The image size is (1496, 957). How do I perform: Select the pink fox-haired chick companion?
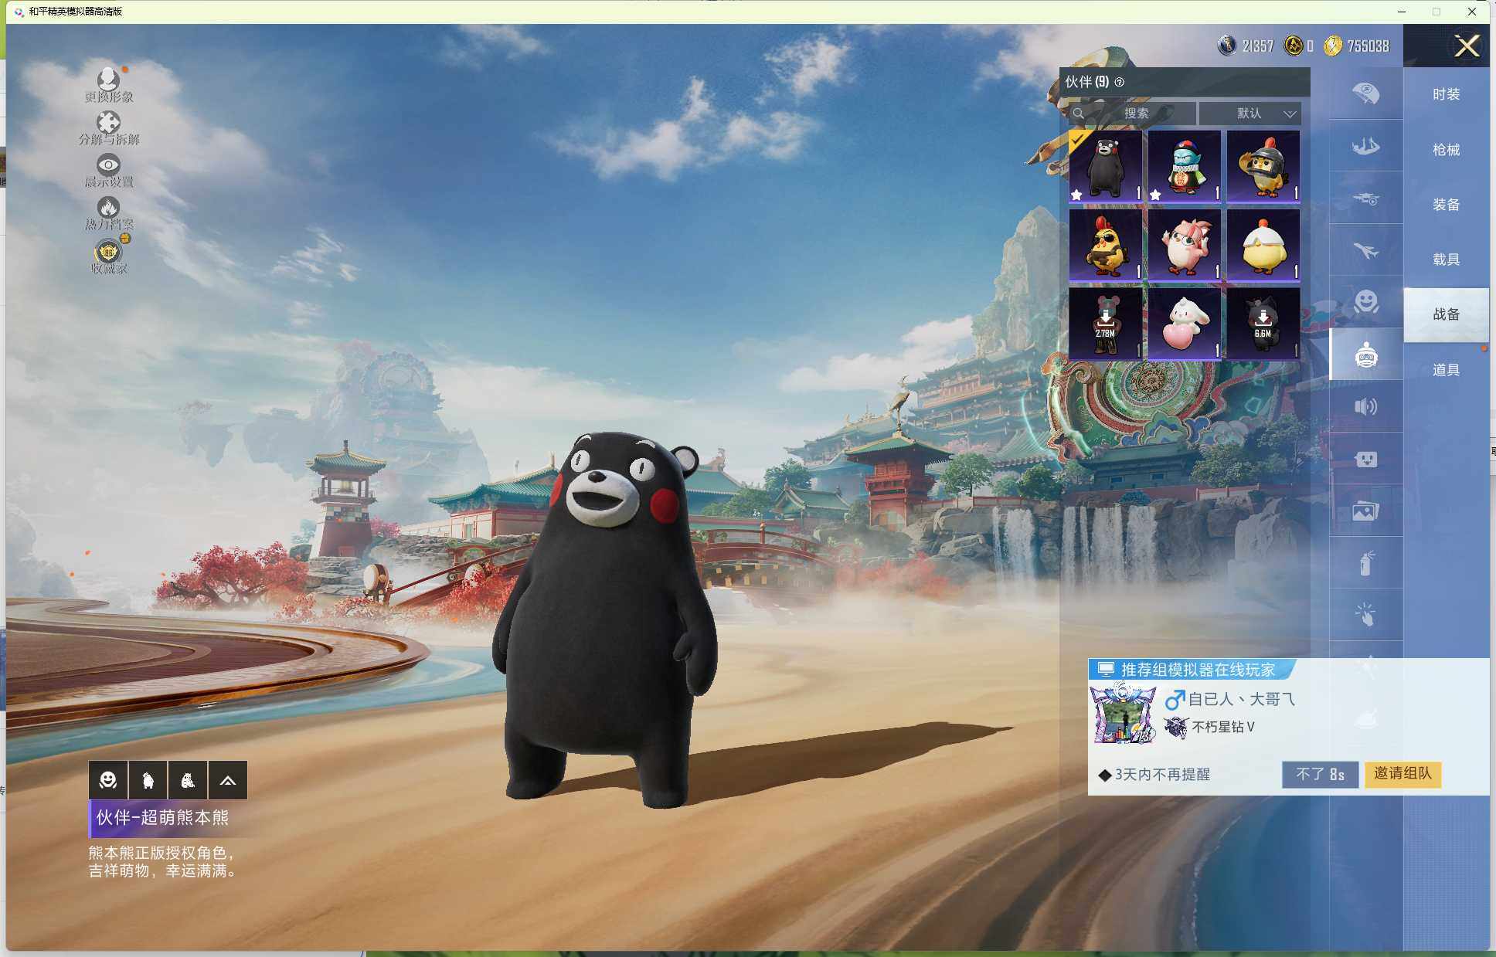(1184, 246)
